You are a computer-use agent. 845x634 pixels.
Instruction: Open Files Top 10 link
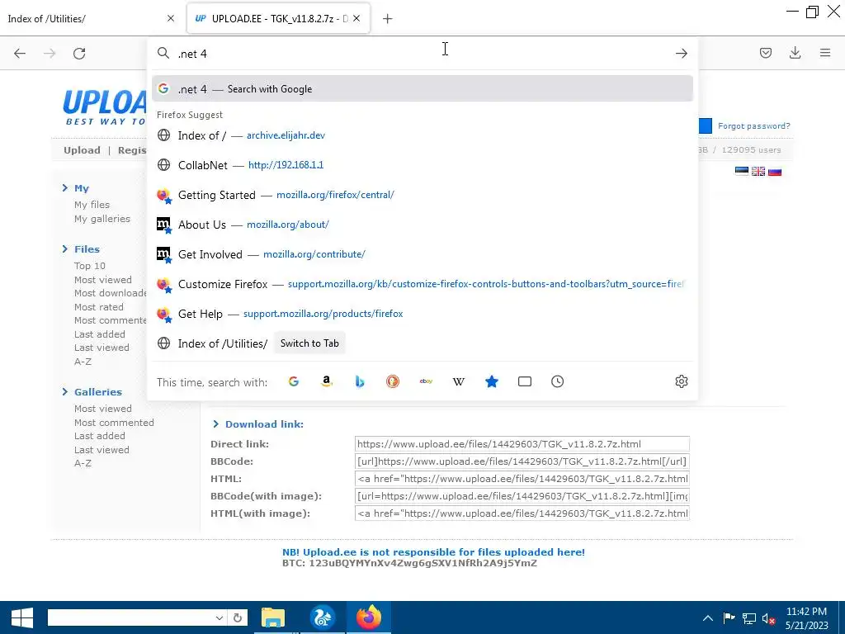click(x=90, y=266)
